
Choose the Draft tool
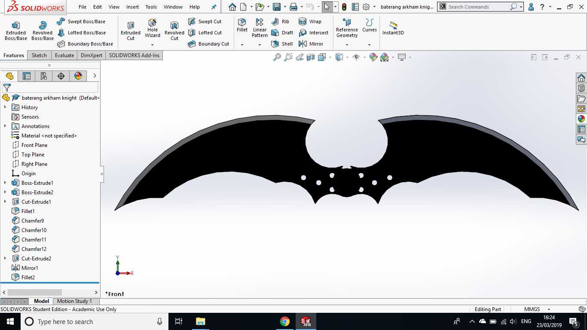[282, 33]
